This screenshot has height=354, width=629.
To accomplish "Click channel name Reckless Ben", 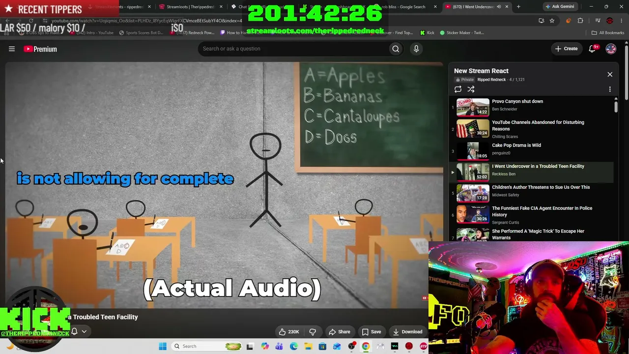I will (x=504, y=174).
